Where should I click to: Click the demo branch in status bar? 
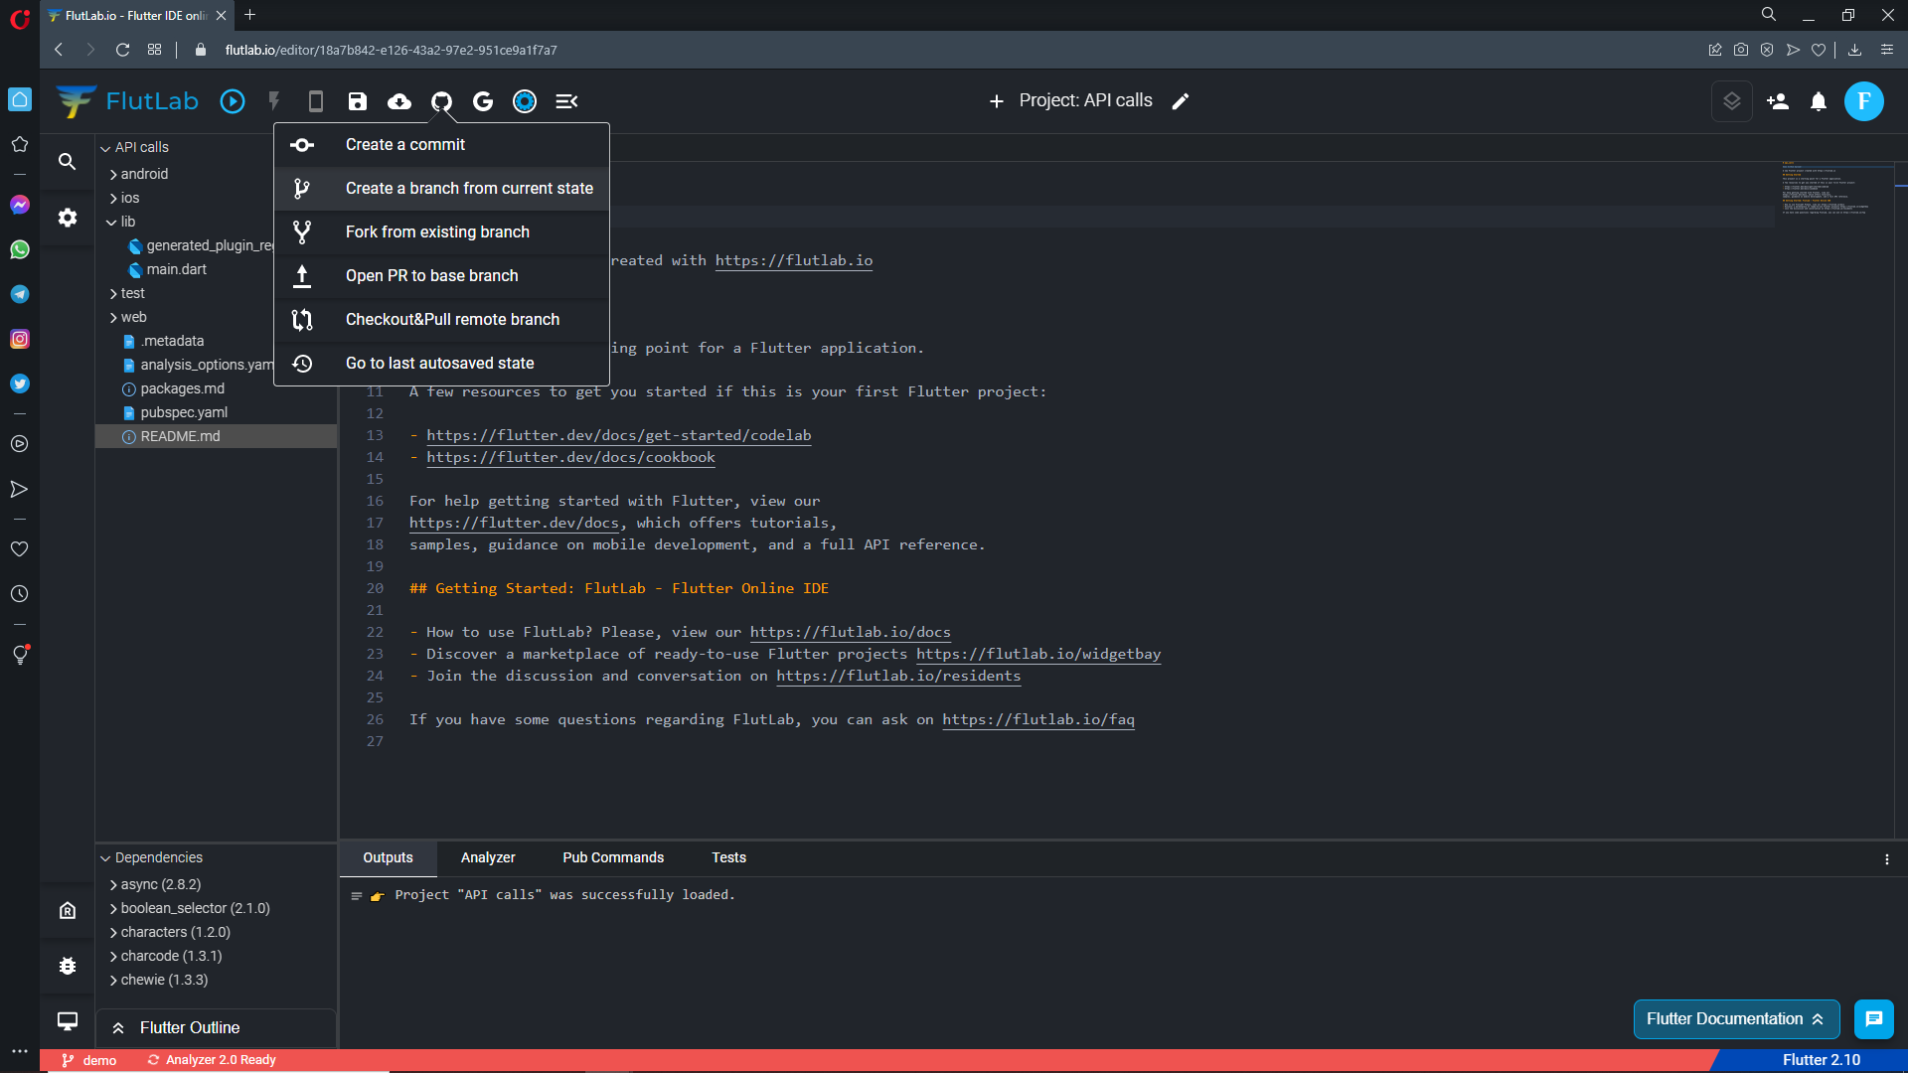pyautogui.click(x=89, y=1060)
